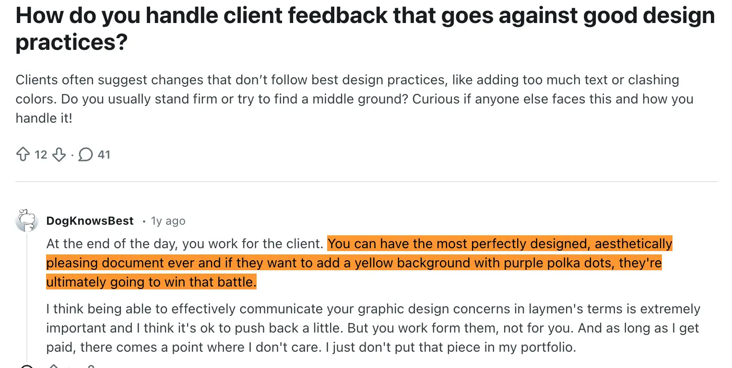
Task: Click the 1y ago timestamp
Action: (x=167, y=221)
